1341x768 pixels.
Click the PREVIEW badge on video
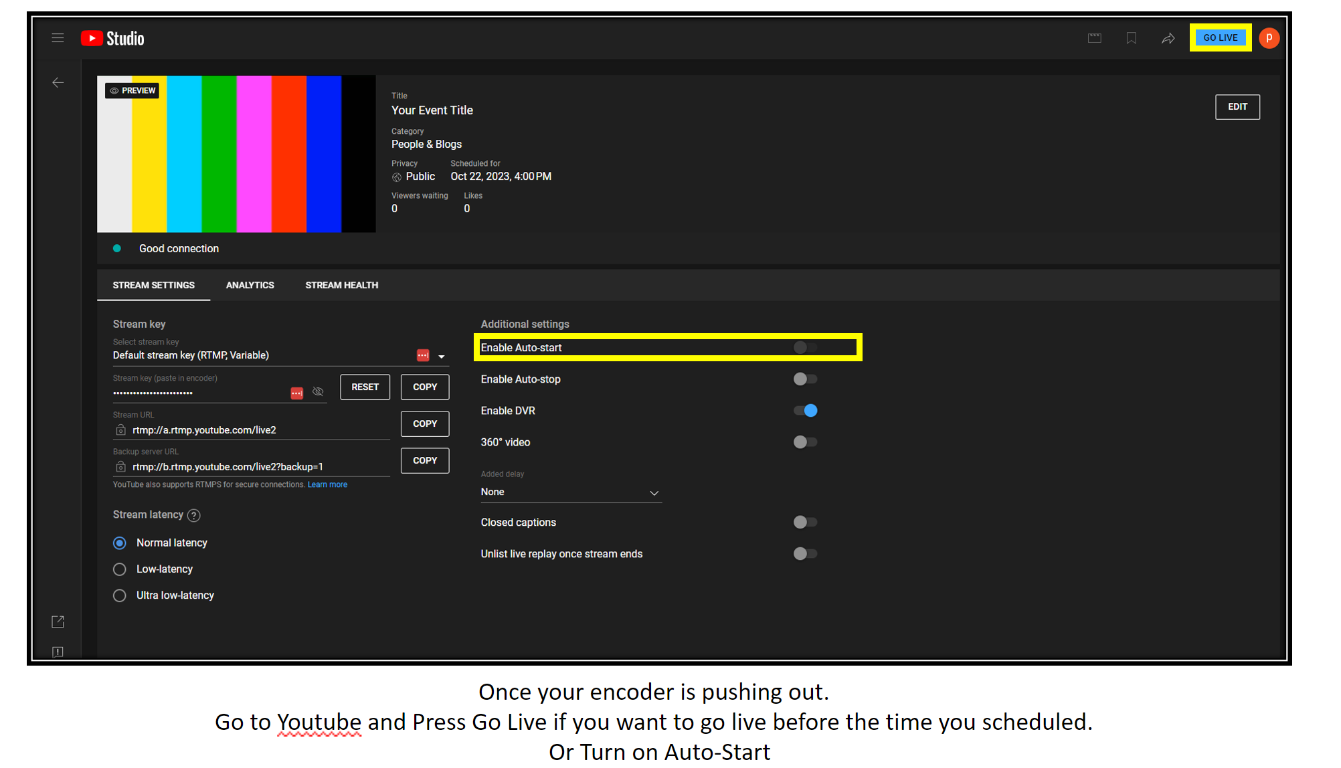(132, 90)
